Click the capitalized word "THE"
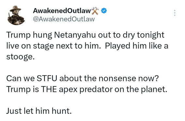This screenshot has width=185, height=121. [x=49, y=89]
